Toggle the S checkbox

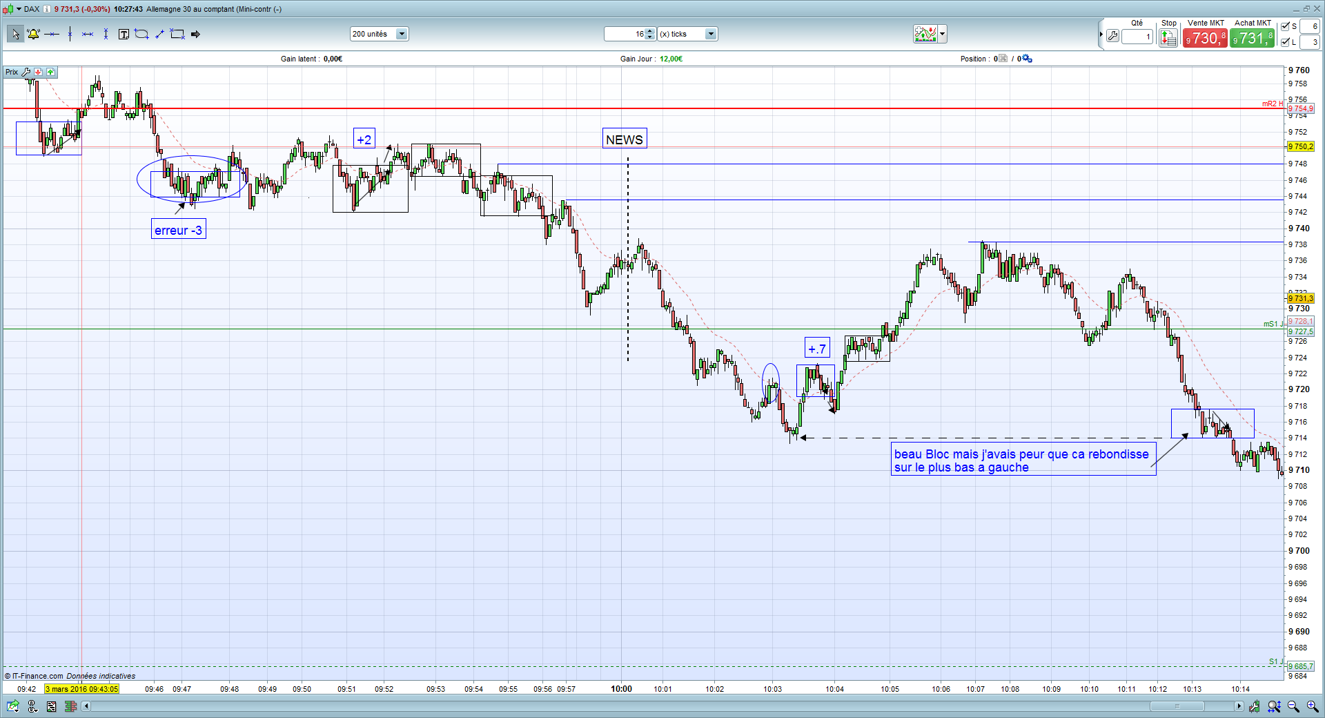tap(1285, 26)
